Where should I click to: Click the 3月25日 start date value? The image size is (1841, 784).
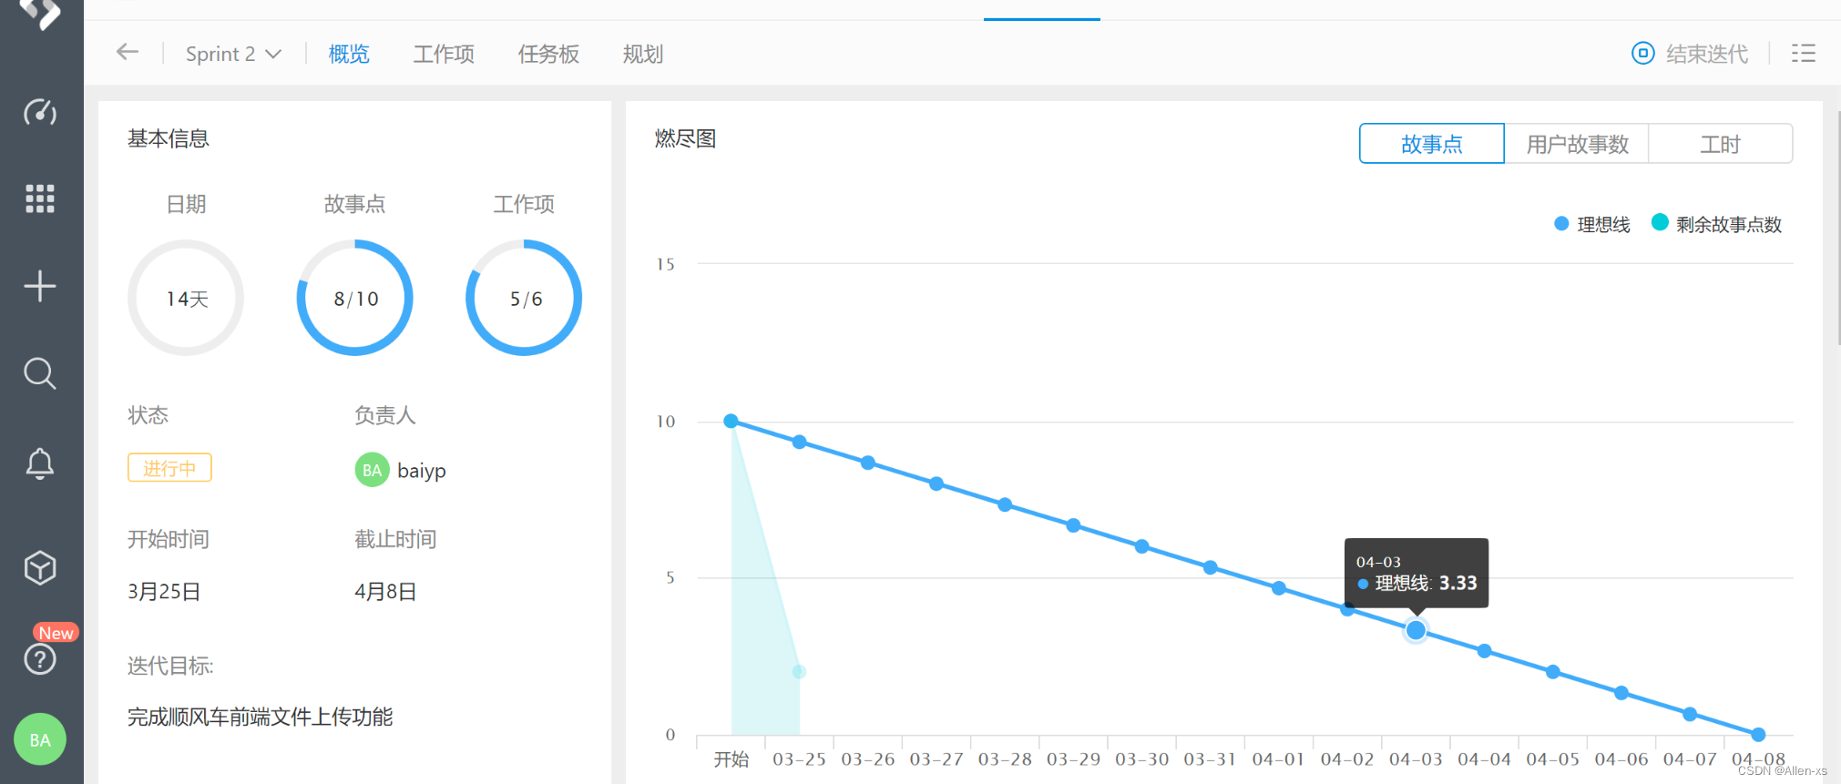point(164,591)
